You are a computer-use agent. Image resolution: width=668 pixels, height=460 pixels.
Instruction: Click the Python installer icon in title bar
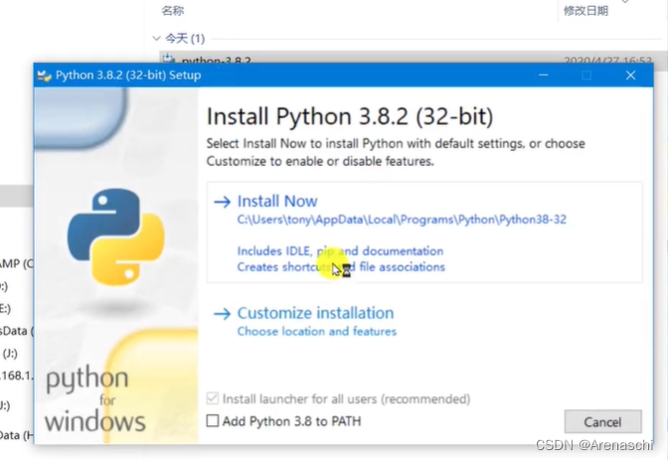click(x=45, y=76)
